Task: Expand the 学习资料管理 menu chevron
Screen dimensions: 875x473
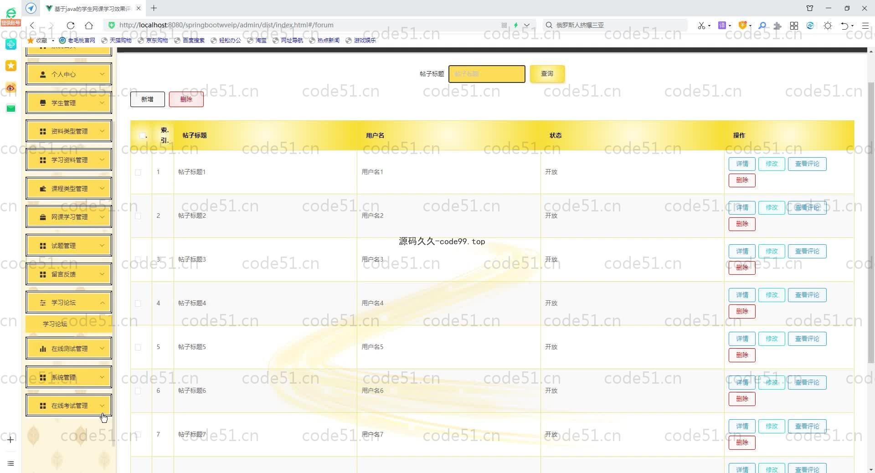Action: pyautogui.click(x=102, y=160)
